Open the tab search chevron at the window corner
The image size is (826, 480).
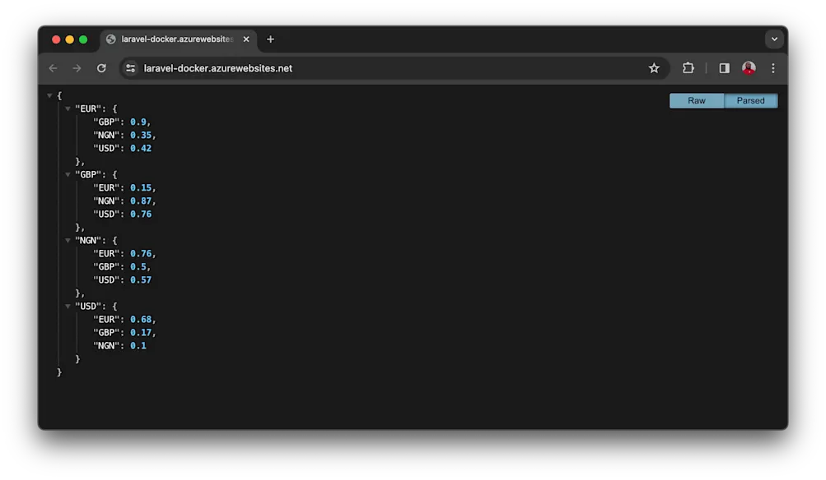pos(774,39)
